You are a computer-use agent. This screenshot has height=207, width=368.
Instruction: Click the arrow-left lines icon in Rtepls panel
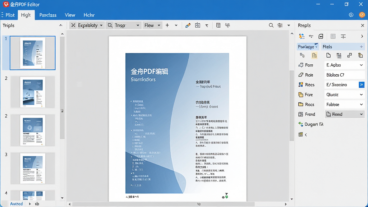pos(311,36)
